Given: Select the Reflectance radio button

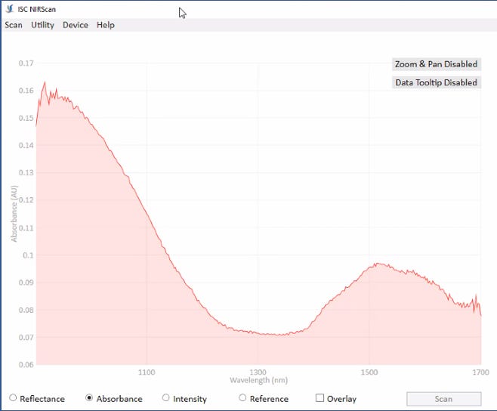Looking at the screenshot, I should 13,397.
